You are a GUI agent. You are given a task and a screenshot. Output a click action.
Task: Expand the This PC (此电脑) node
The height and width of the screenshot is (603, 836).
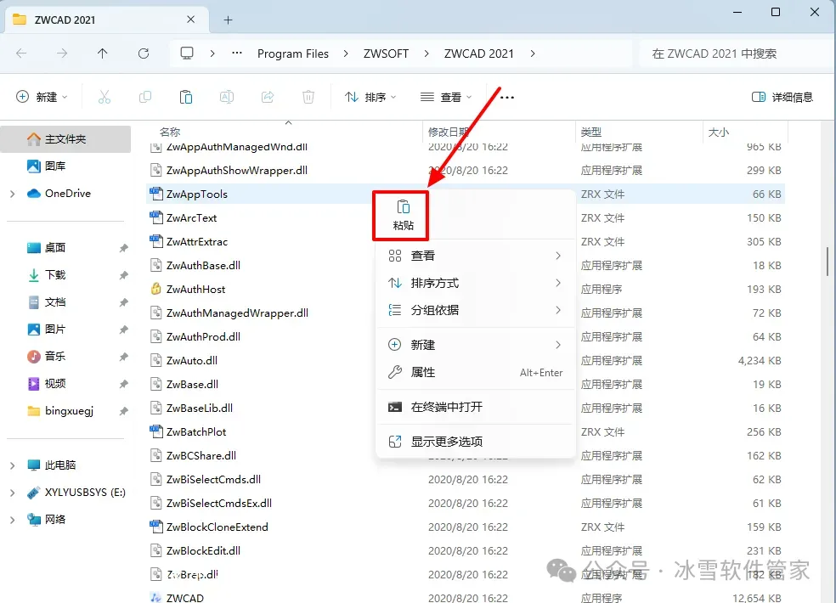pyautogui.click(x=12, y=465)
